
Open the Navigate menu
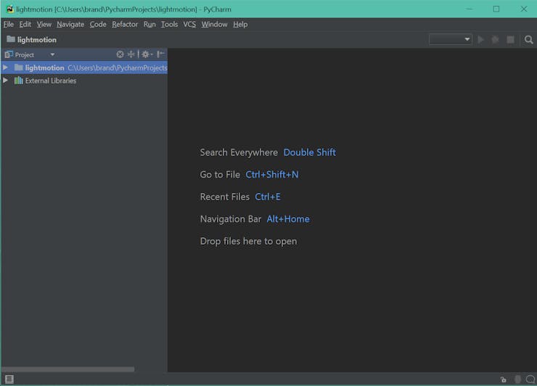click(x=70, y=25)
